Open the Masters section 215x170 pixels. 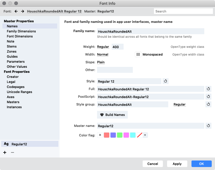(x=13, y=102)
